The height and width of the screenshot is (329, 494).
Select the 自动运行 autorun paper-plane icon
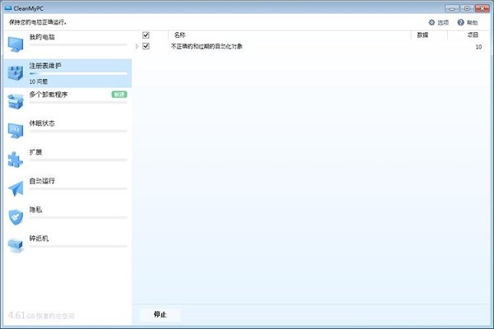coord(16,187)
